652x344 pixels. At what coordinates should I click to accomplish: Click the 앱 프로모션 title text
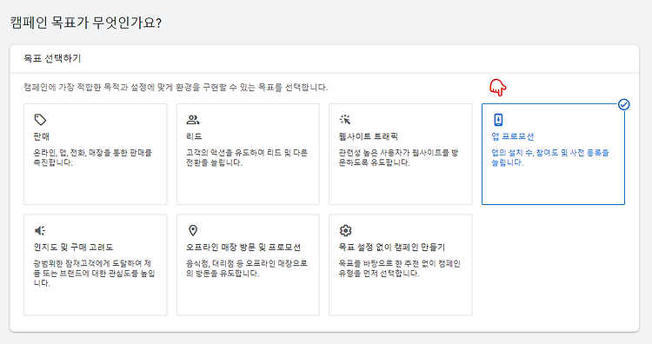click(x=512, y=136)
